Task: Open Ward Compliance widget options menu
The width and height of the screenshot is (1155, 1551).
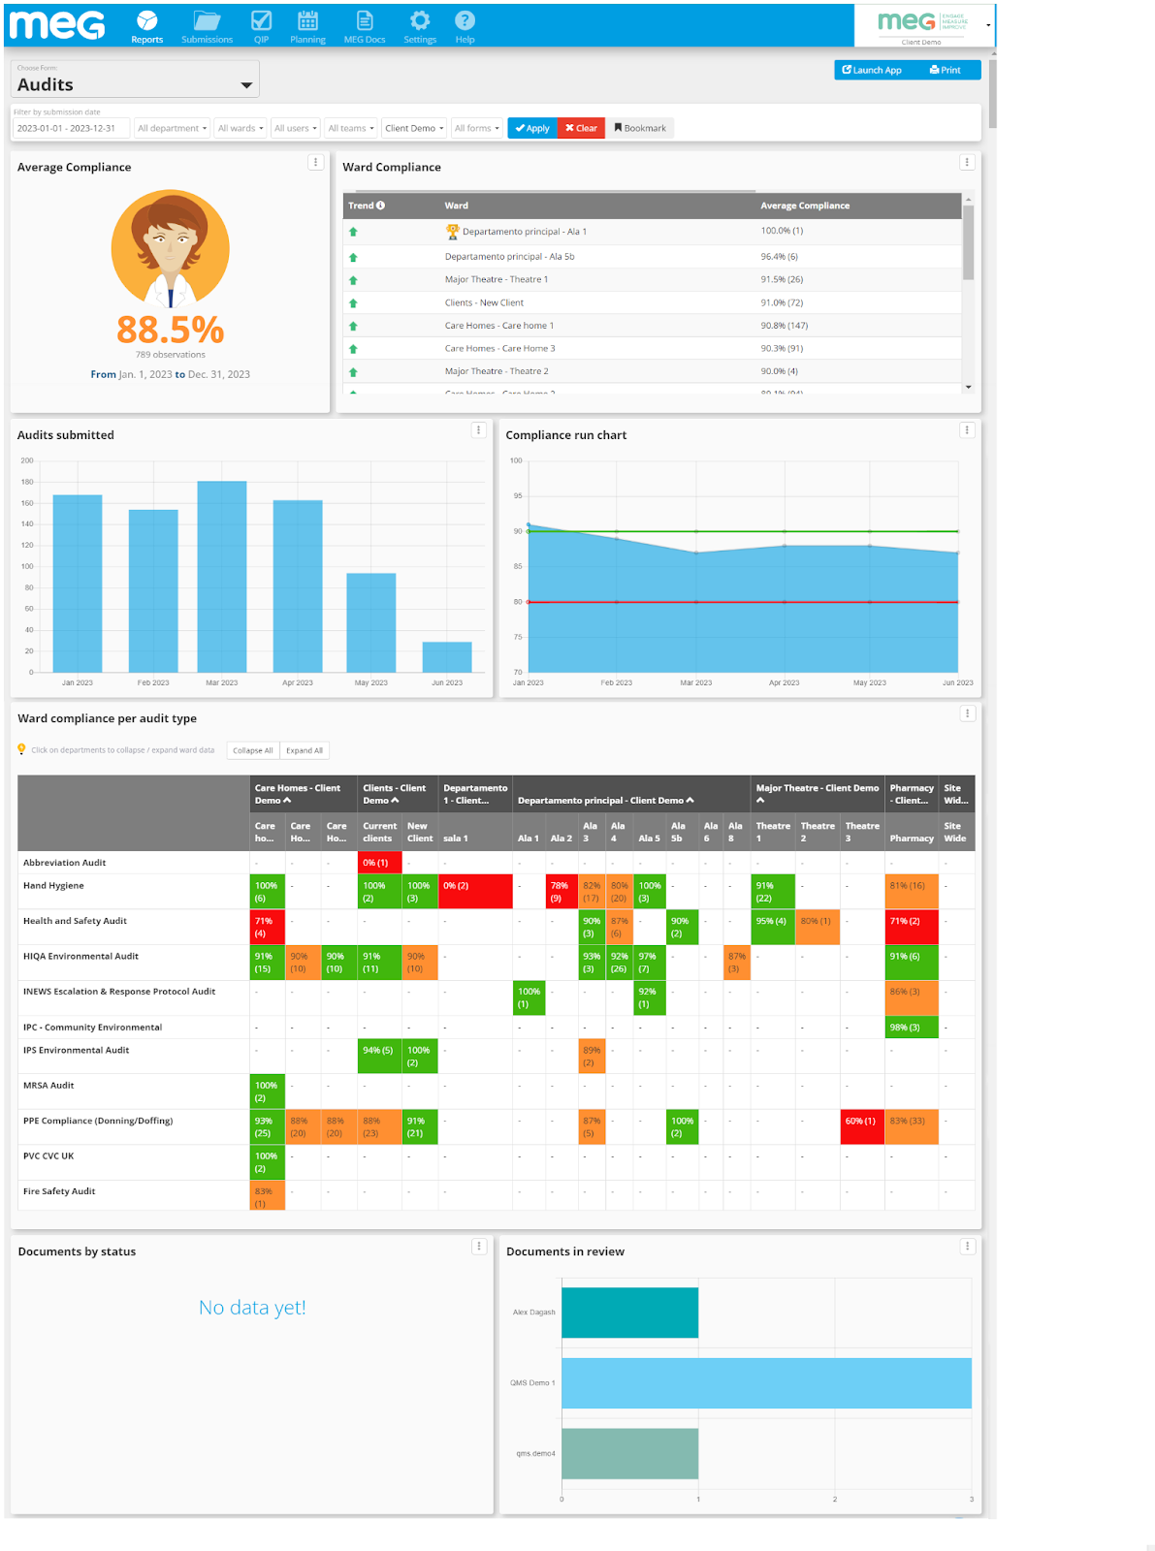Action: [x=967, y=163]
